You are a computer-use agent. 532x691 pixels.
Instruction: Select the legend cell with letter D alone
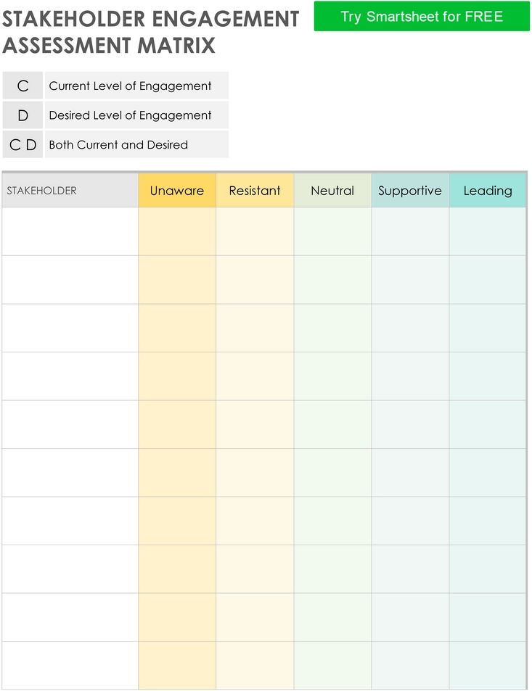(22, 115)
